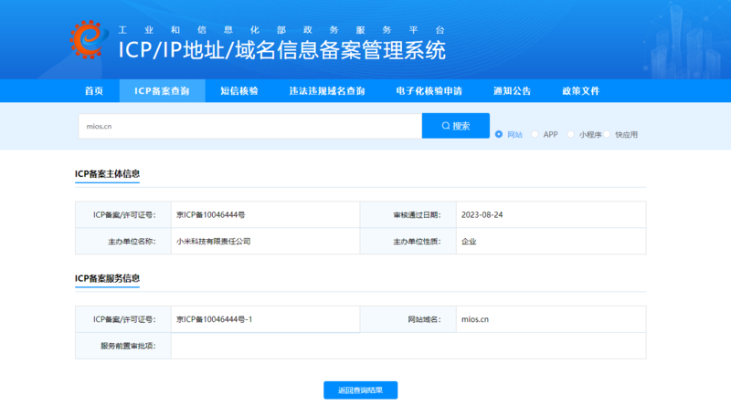Click the site title ICP/IP地址/域名信息备案管理系统
This screenshot has width=731, height=415.
(281, 50)
